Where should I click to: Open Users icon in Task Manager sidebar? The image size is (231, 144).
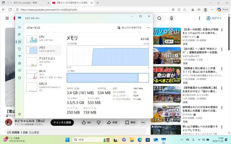click(x=19, y=63)
